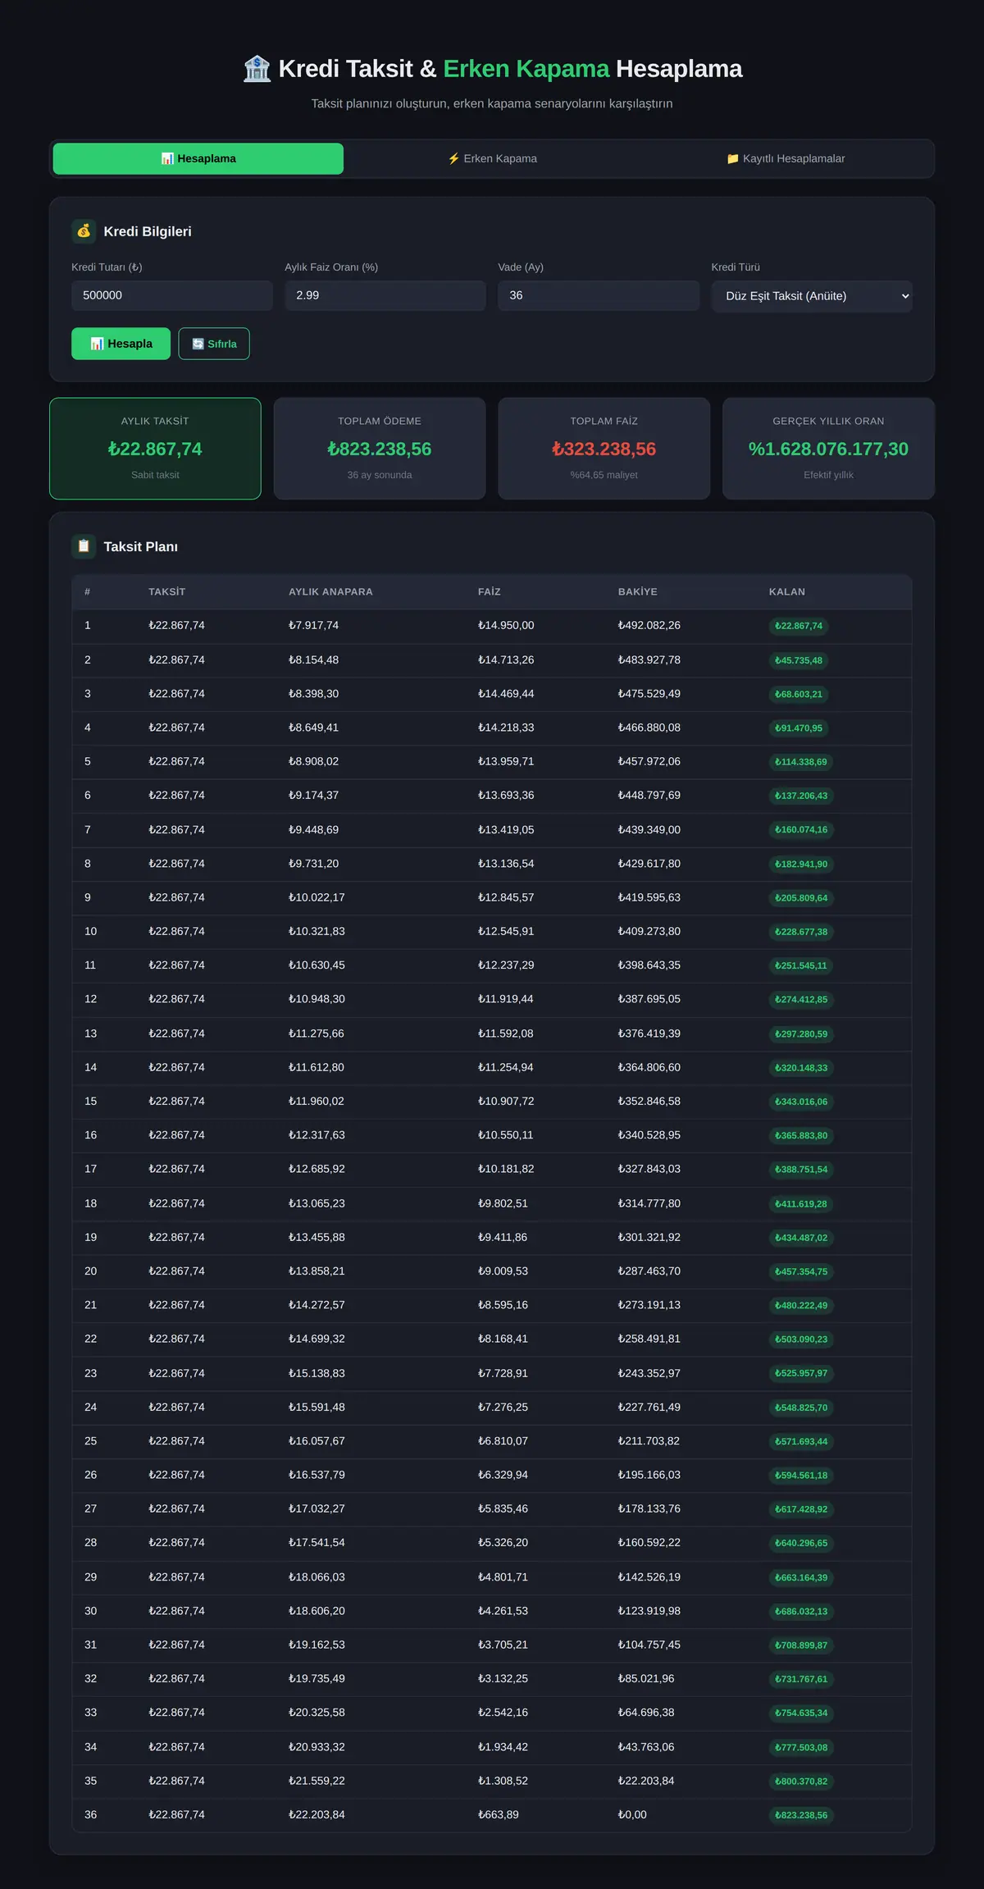The width and height of the screenshot is (984, 1889).
Task: Click the ₺14.950,00 interest cell
Action: point(506,625)
